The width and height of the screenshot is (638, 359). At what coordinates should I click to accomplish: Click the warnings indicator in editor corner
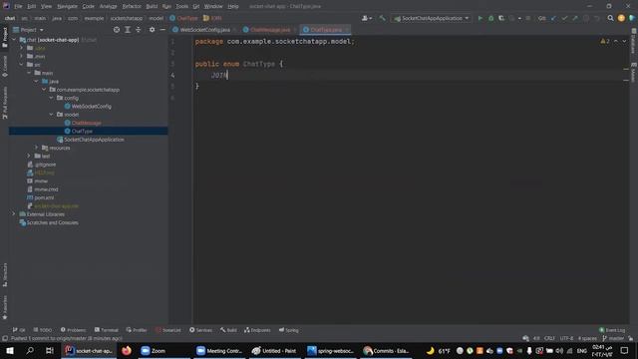(x=605, y=41)
